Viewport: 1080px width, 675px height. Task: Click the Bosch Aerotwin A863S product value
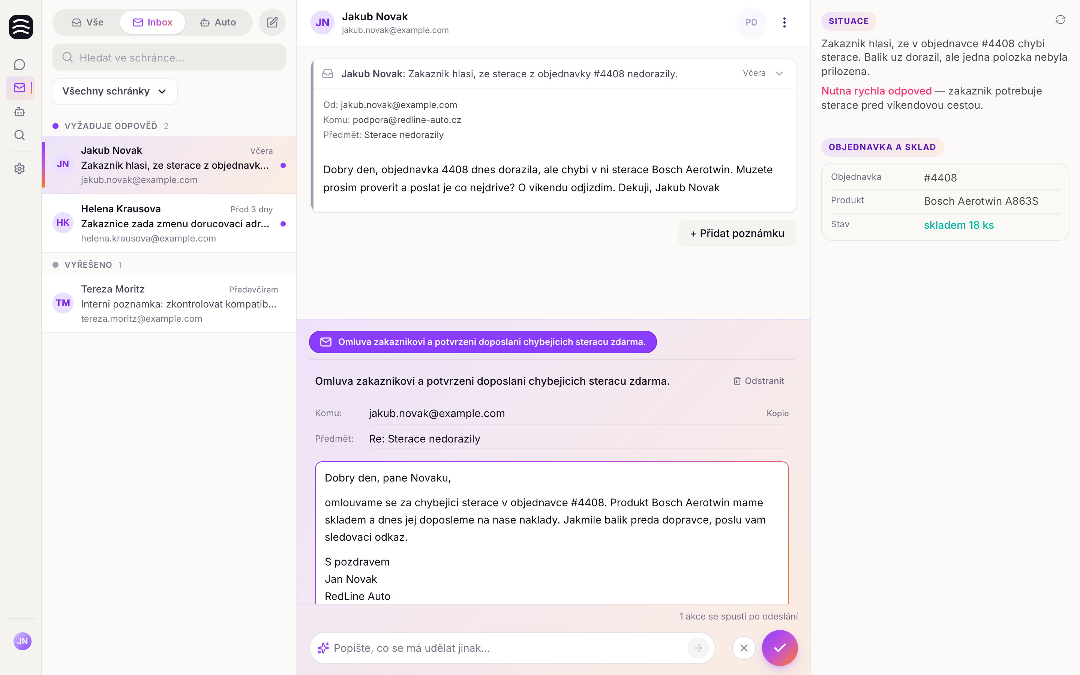click(981, 201)
